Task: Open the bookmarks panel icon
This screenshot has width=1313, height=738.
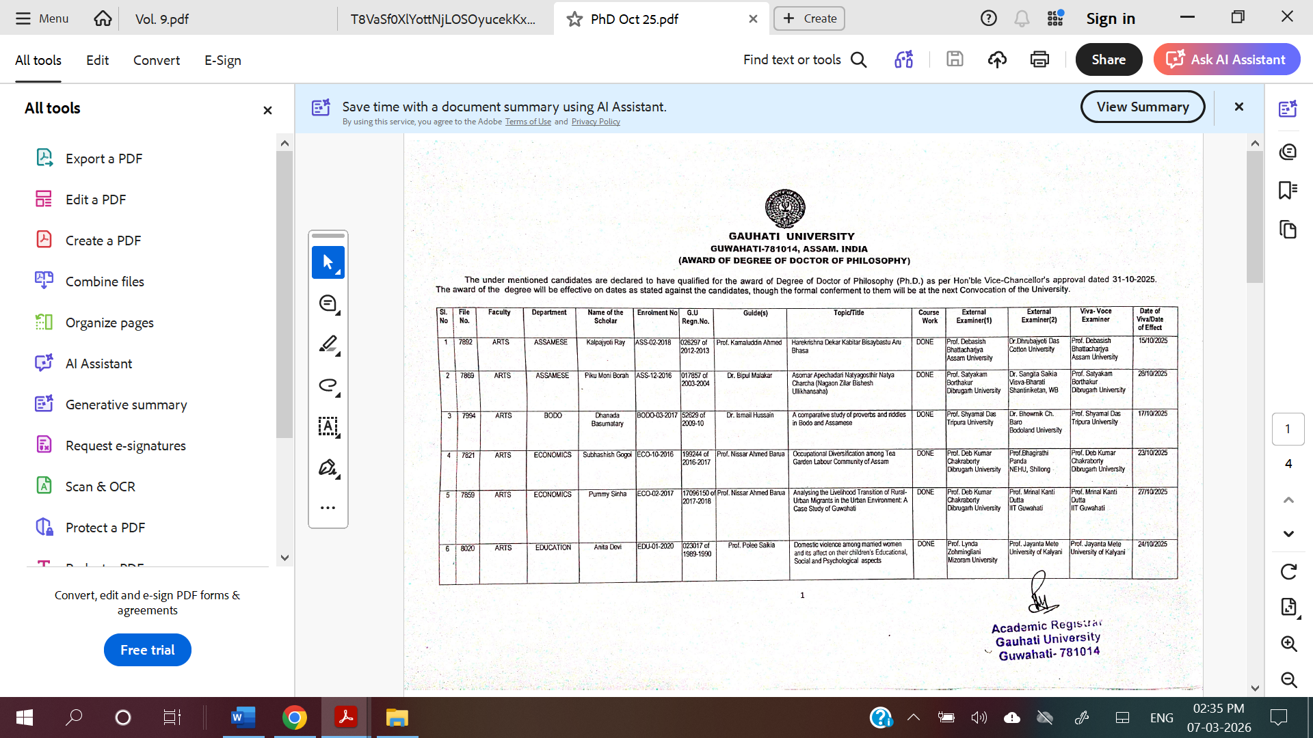Action: (x=1288, y=190)
